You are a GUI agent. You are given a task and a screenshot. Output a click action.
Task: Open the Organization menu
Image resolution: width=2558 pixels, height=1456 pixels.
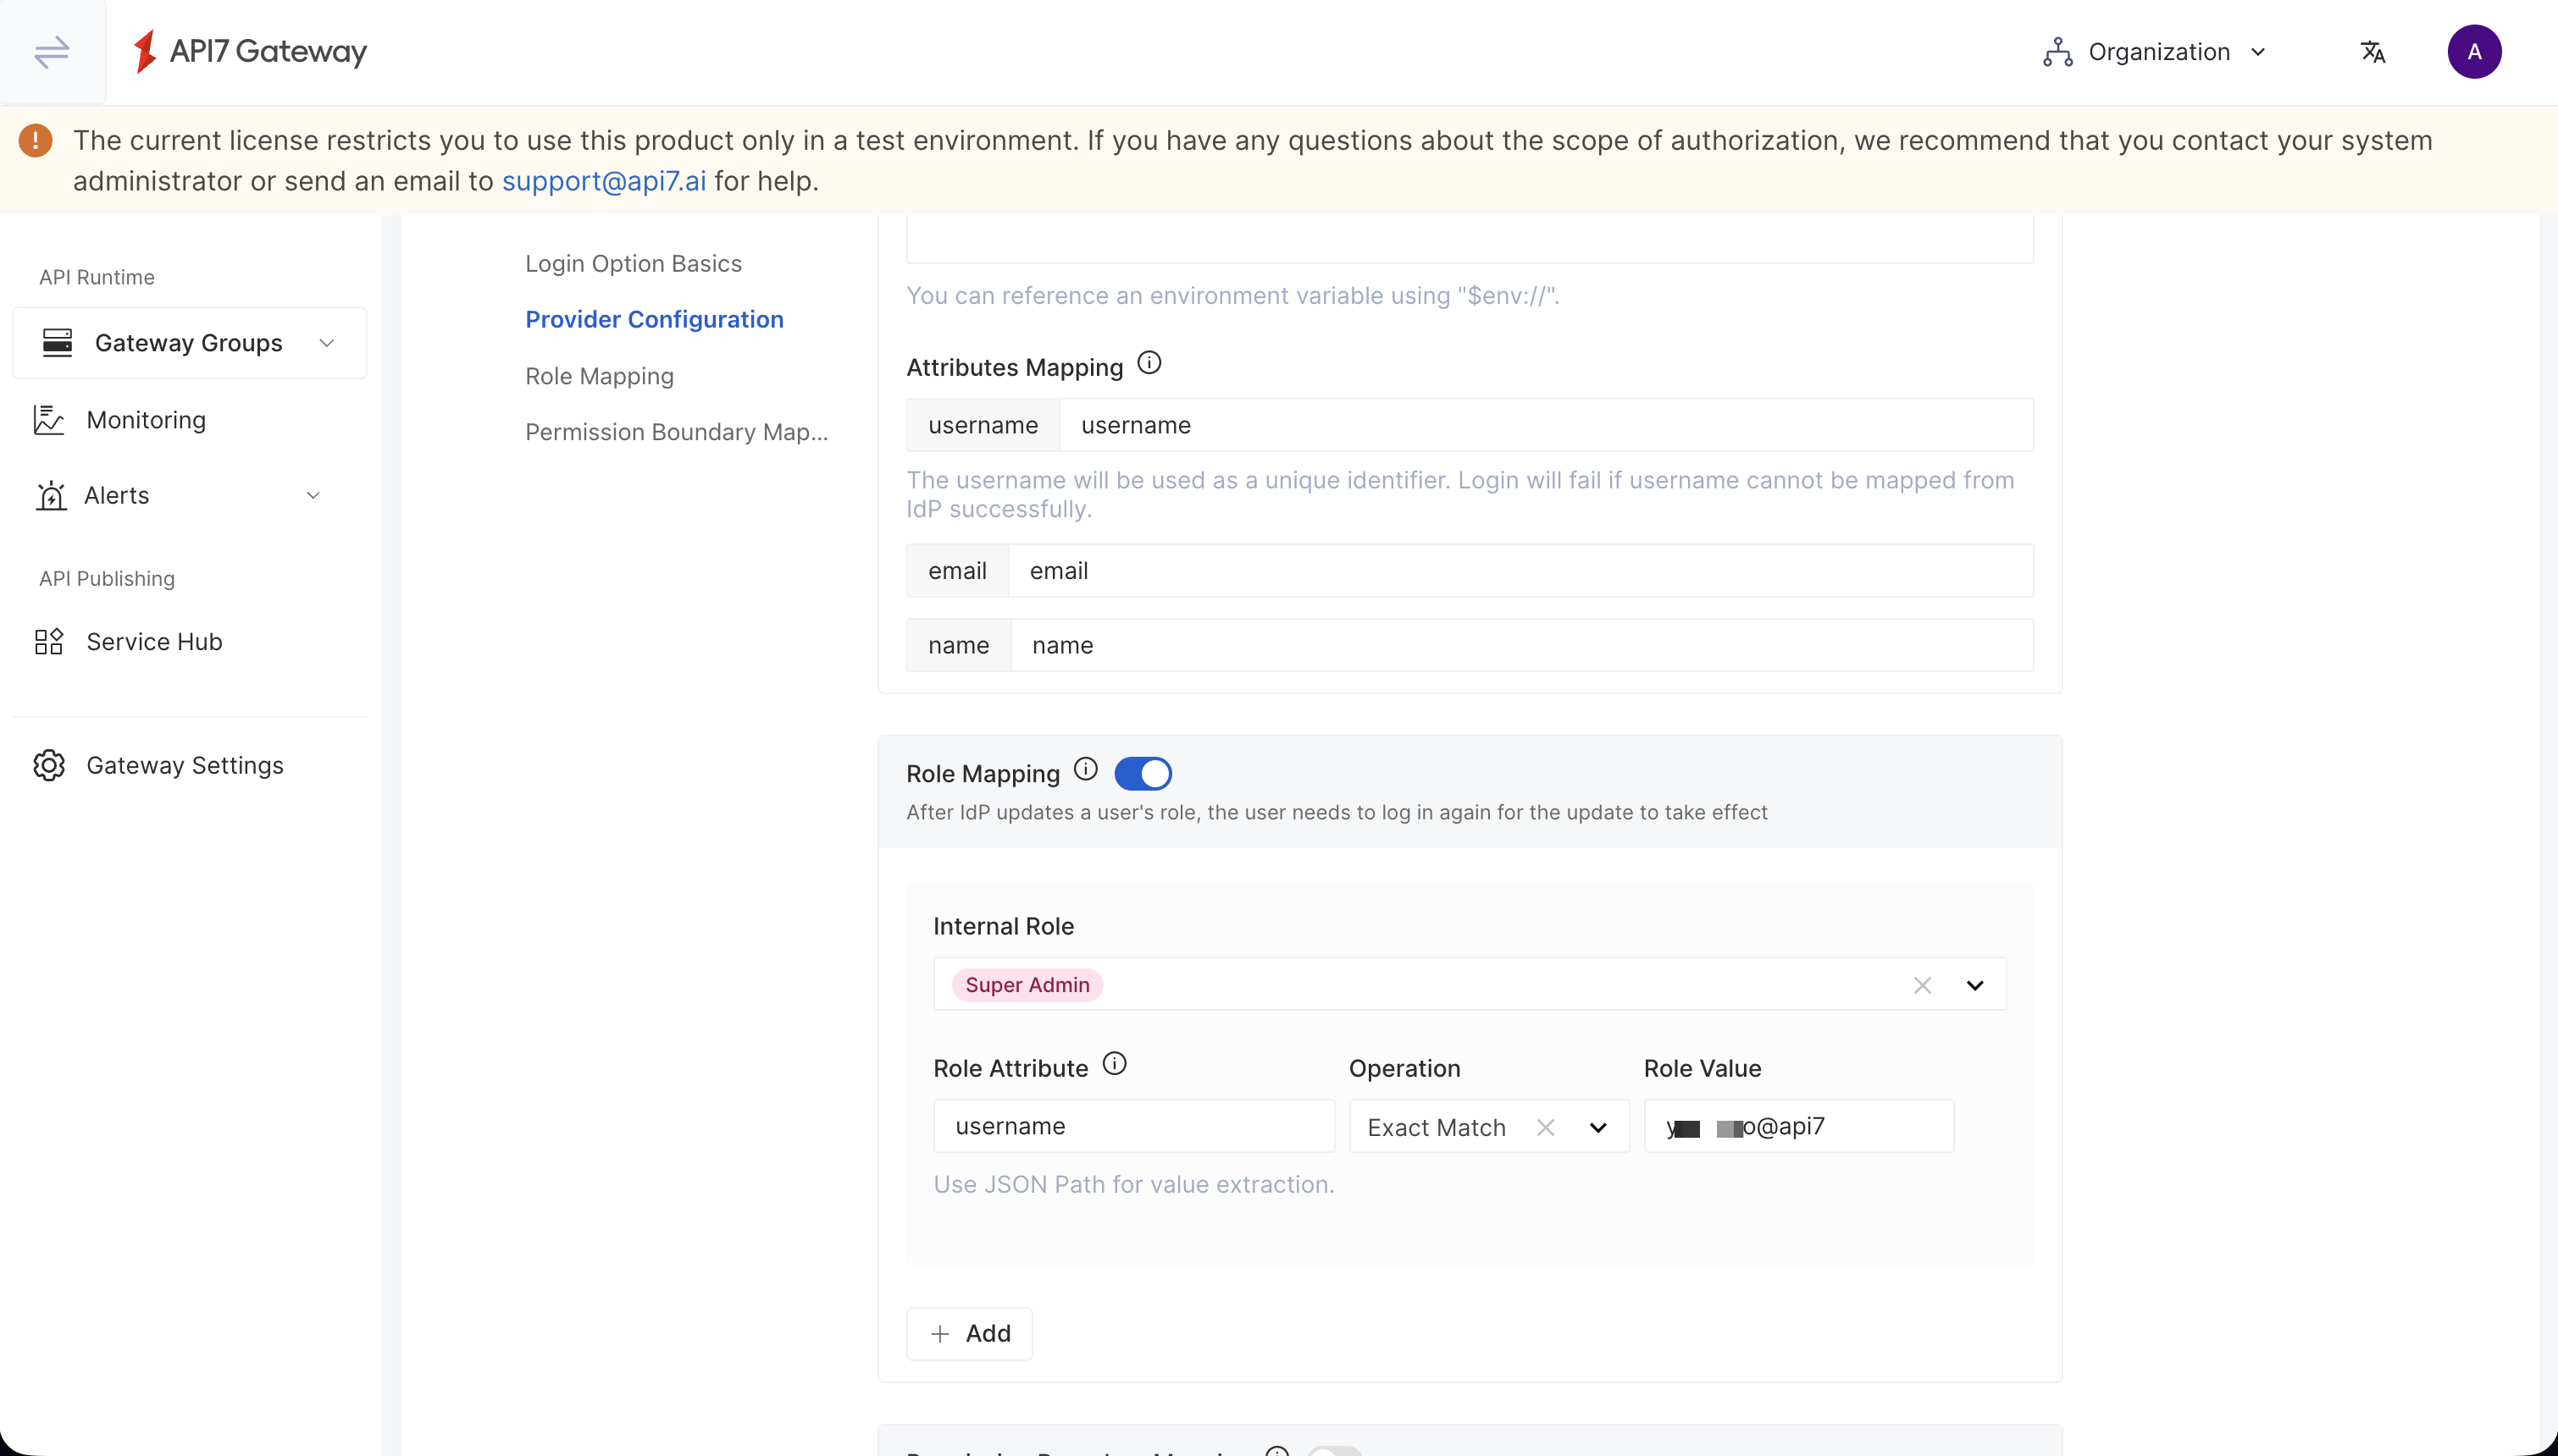pyautogui.click(x=2156, y=51)
